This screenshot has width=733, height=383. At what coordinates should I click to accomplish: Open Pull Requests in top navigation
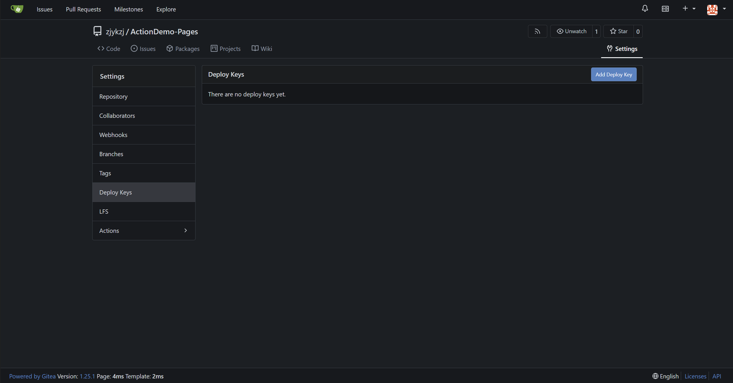(83, 9)
